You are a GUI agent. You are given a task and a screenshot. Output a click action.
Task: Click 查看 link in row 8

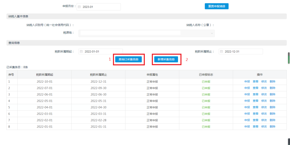pos(255,127)
